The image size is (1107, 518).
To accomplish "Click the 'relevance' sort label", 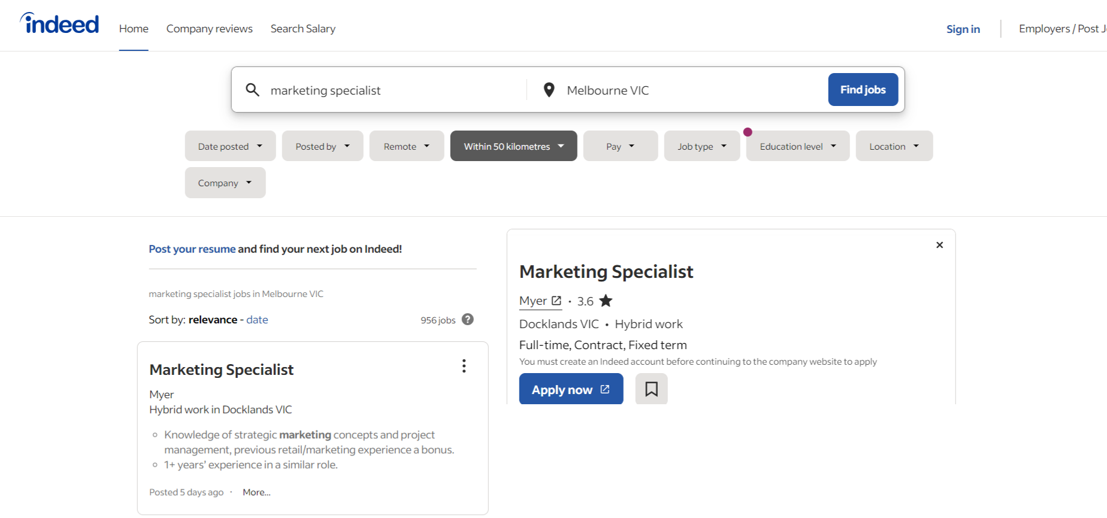I will click(213, 320).
